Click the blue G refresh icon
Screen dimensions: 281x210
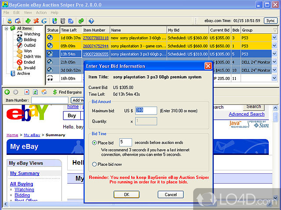(44, 21)
